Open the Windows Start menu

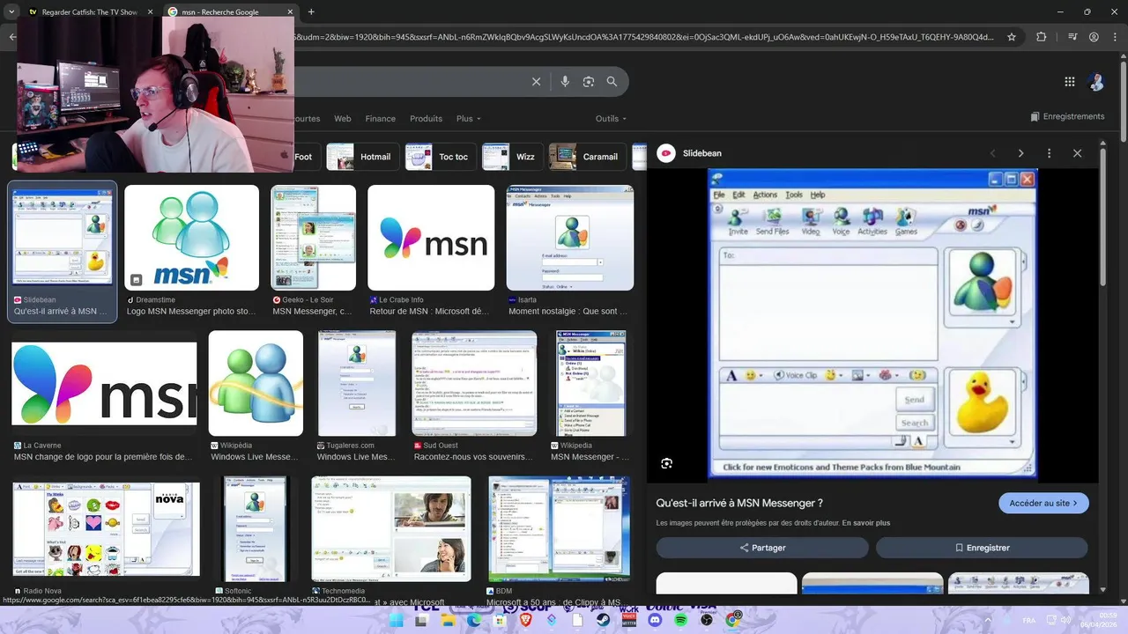tap(396, 620)
